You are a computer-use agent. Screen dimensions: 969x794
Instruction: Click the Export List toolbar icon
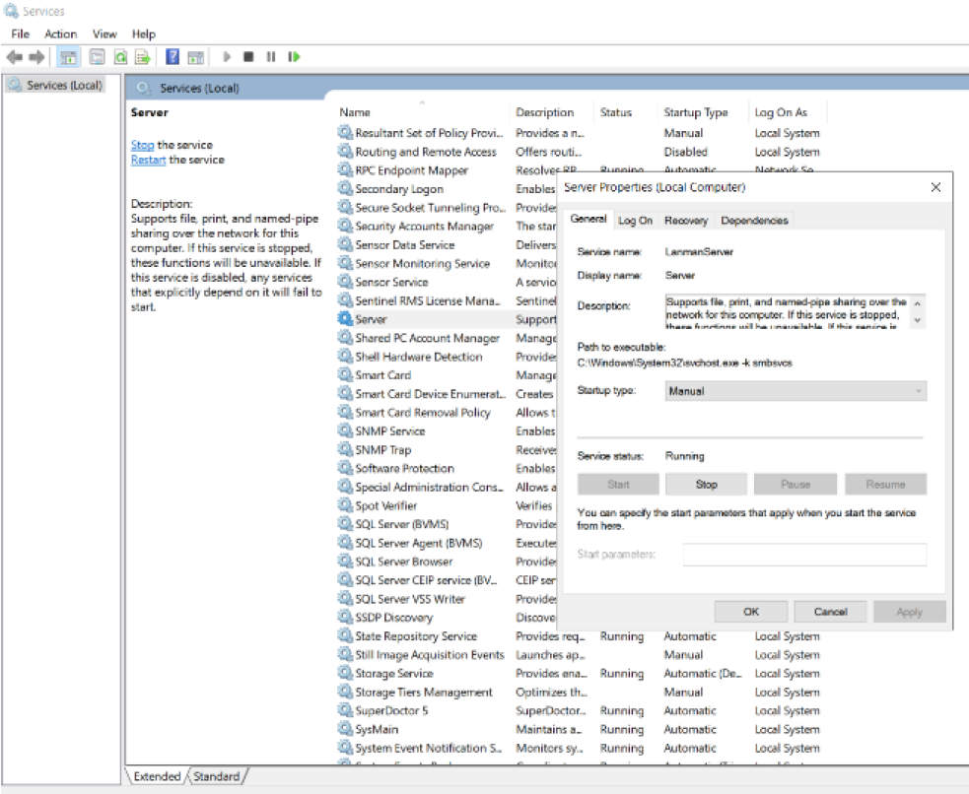pyautogui.click(x=143, y=57)
